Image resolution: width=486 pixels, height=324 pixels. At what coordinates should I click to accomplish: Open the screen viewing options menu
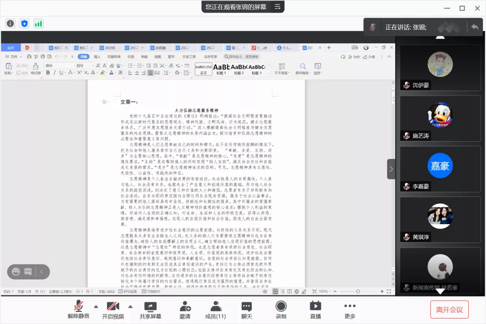click(x=278, y=7)
